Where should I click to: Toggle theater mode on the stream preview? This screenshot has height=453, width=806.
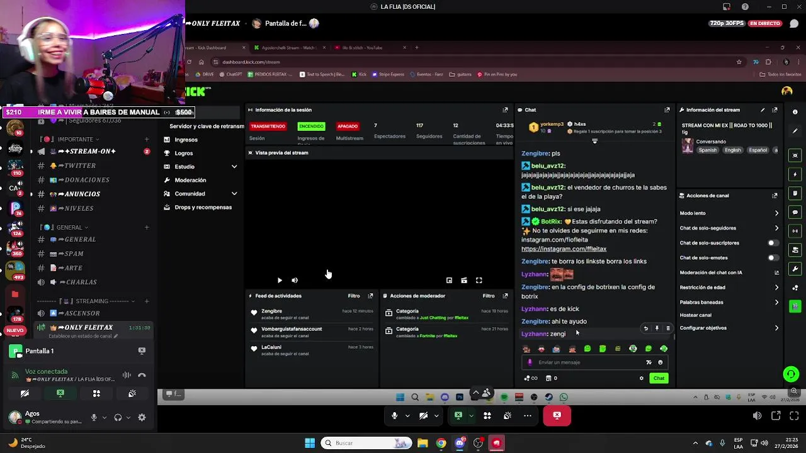tap(464, 281)
